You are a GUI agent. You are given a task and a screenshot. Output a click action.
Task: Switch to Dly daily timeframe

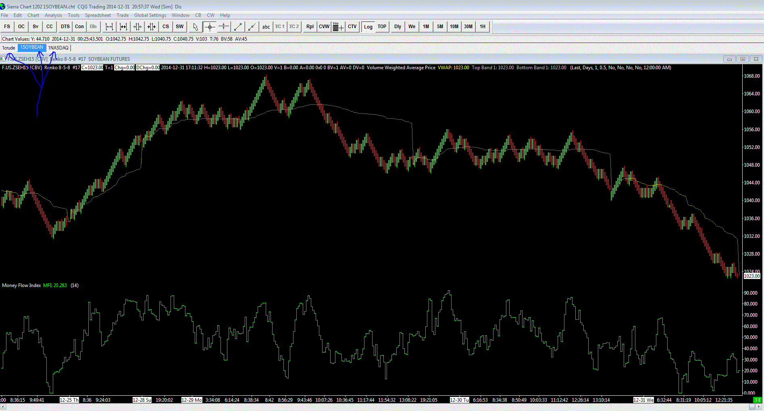click(x=398, y=27)
